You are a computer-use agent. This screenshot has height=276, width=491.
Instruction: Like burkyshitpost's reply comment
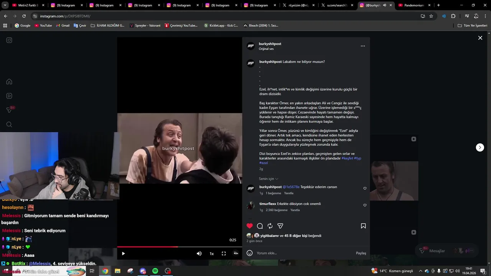pos(365,188)
